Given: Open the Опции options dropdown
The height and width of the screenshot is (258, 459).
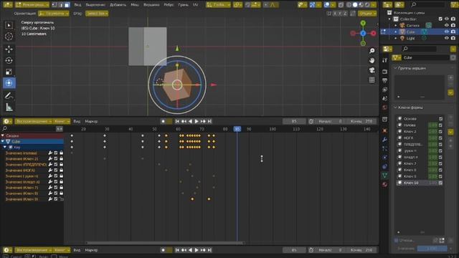Looking at the screenshot, I should [367, 14].
